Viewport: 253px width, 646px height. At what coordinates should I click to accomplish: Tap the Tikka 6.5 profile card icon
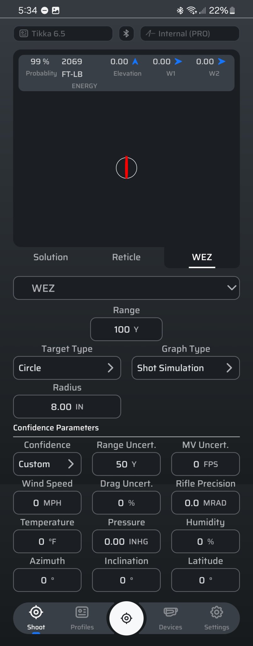pyautogui.click(x=24, y=33)
